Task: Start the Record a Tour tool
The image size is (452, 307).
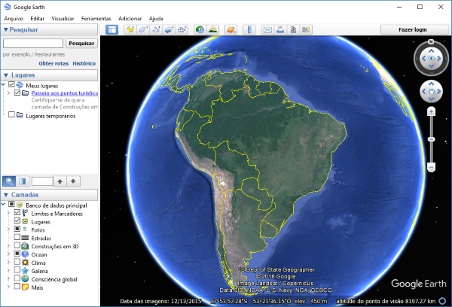Action: point(182,29)
